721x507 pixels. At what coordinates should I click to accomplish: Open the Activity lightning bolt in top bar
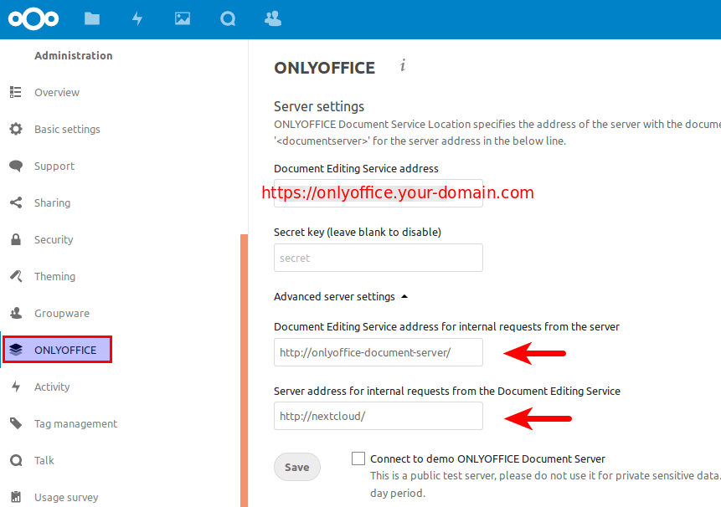pyautogui.click(x=137, y=18)
